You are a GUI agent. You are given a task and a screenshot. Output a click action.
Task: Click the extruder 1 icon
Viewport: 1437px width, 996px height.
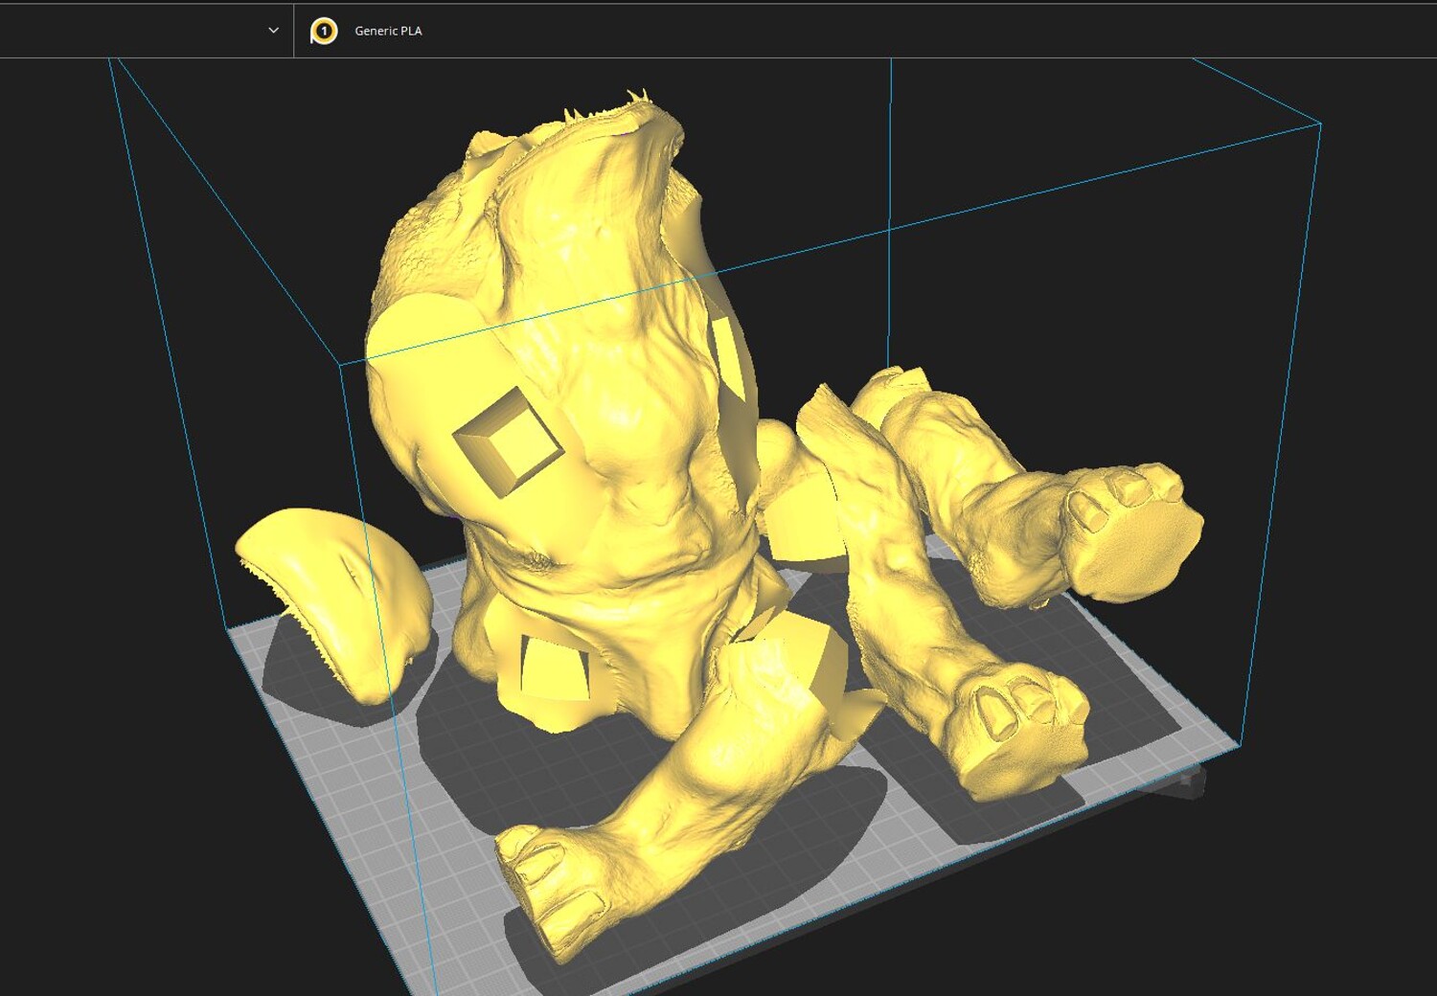coord(324,32)
